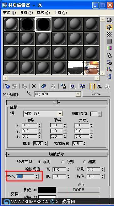Click the 贴图通道 spinner arrows
This screenshot has width=114, height=206.
click(100, 114)
